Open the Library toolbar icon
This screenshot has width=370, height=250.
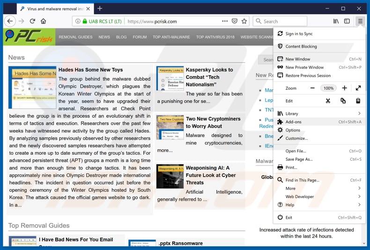pyautogui.click(x=336, y=21)
